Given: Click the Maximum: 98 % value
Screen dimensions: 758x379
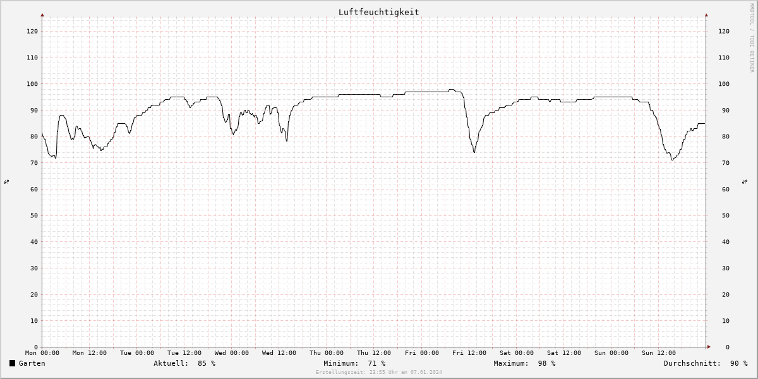Looking at the screenshot, I should tap(524, 363).
